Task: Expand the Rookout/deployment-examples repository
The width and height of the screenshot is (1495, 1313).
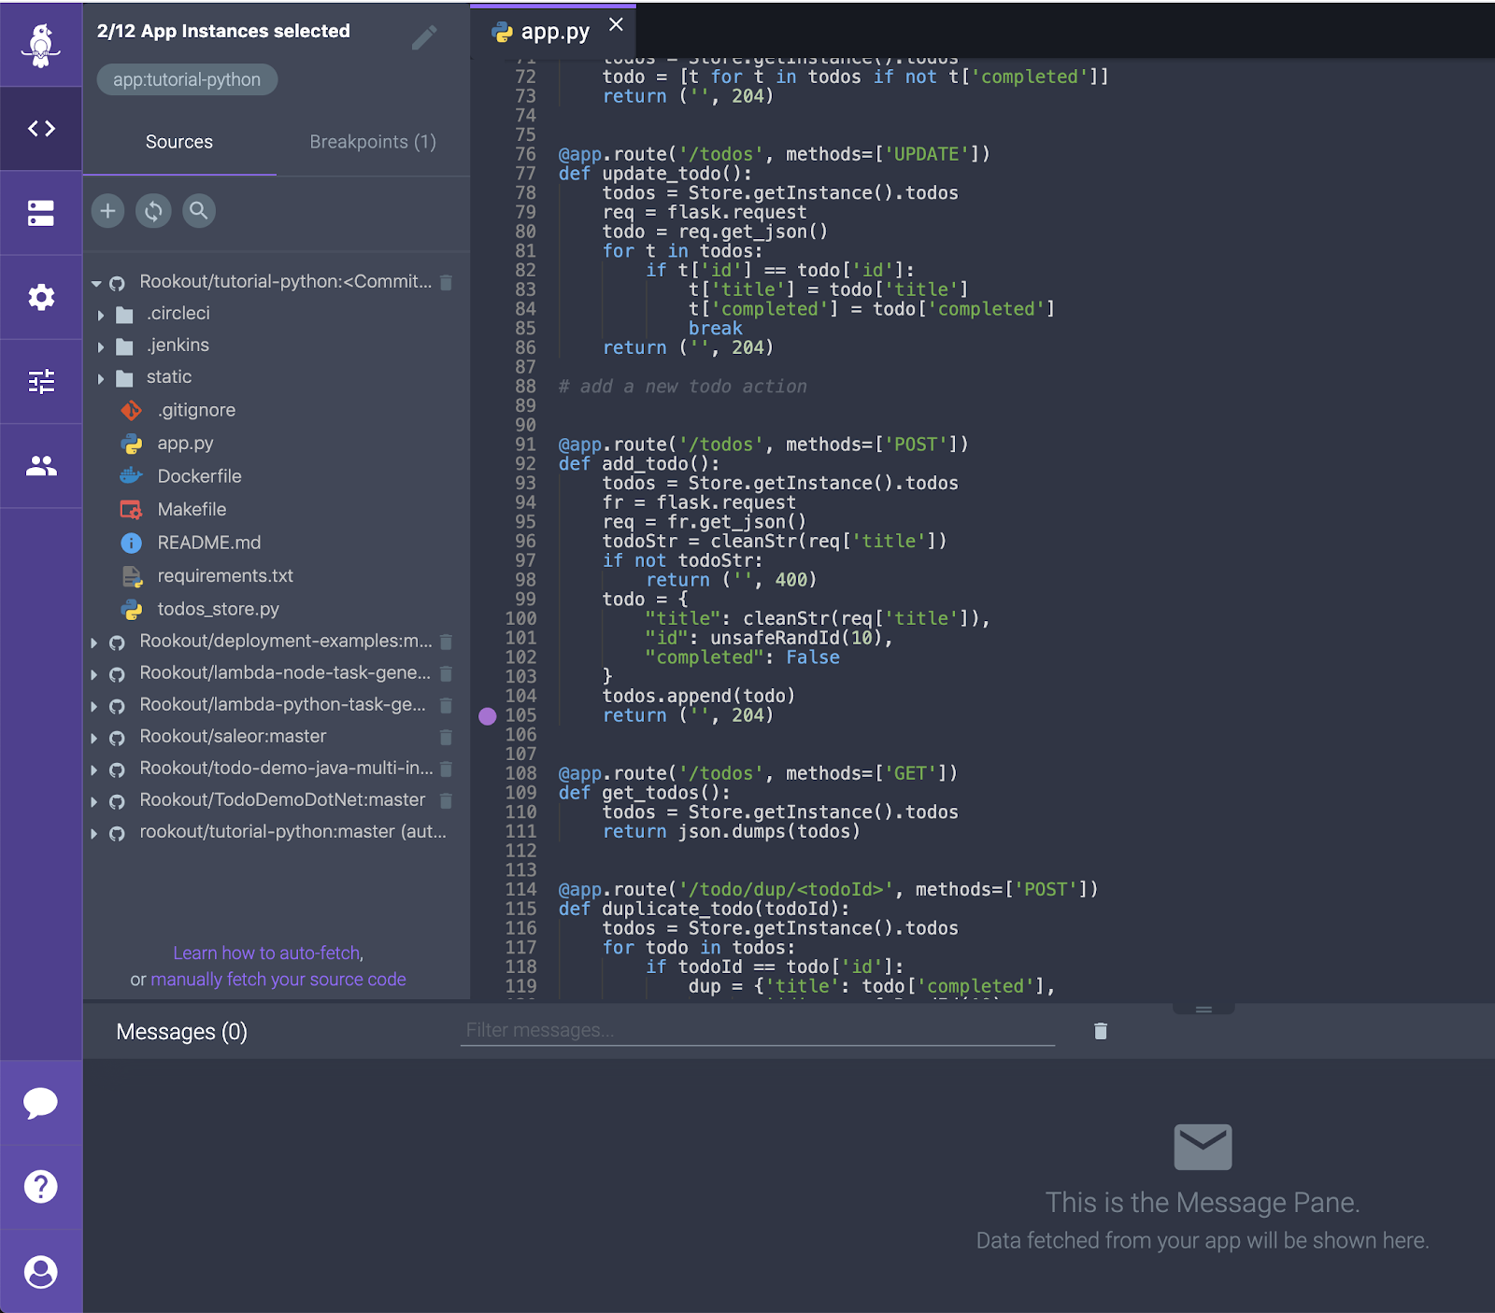Action: tap(94, 642)
